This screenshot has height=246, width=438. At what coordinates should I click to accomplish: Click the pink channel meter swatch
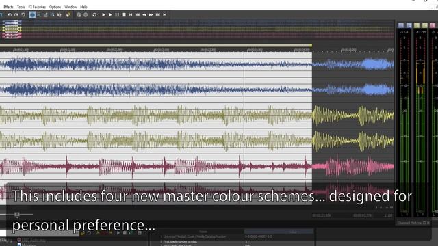coord(433,25)
